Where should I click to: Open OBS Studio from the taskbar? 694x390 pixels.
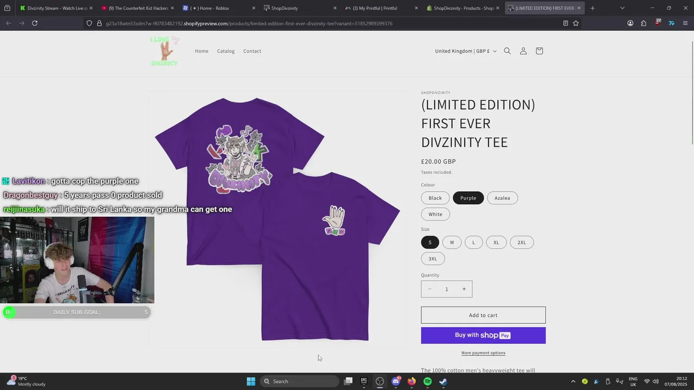(x=380, y=381)
